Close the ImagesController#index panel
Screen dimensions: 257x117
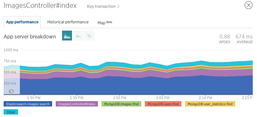pos(249,5)
